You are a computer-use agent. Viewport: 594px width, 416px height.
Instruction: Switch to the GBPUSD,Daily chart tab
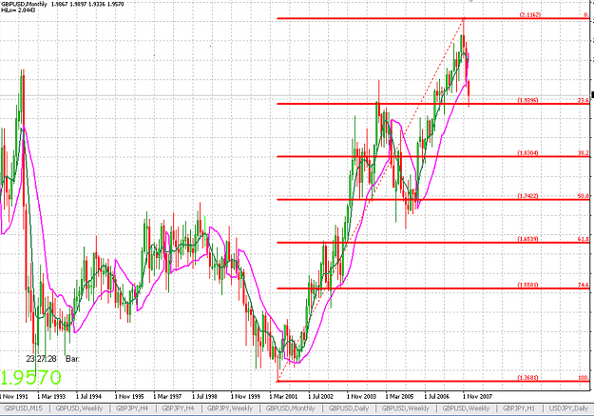click(349, 408)
